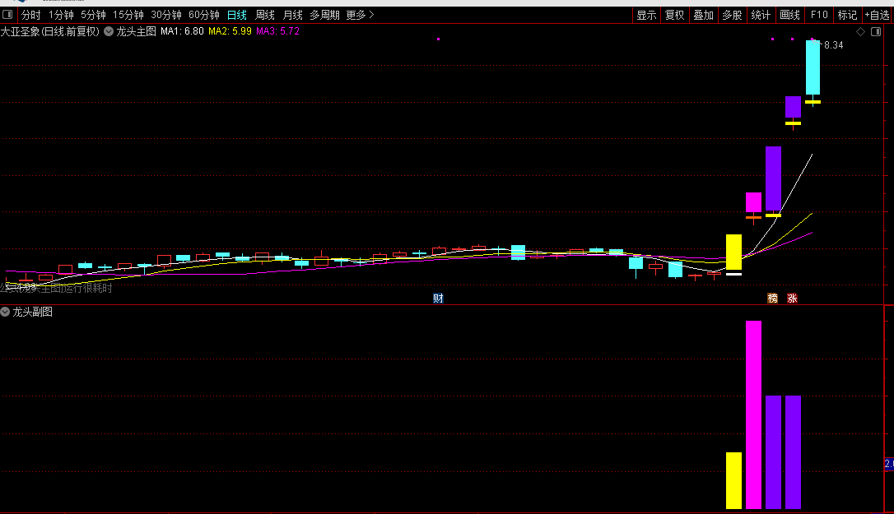Image resolution: width=894 pixels, height=514 pixels.
Task: Click the +自选 button
Action: pos(877,15)
